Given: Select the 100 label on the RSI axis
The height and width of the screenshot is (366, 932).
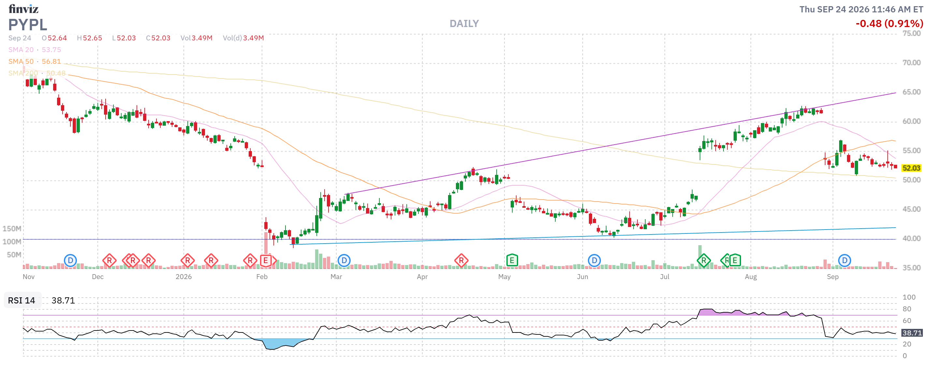Looking at the screenshot, I should (x=909, y=297).
